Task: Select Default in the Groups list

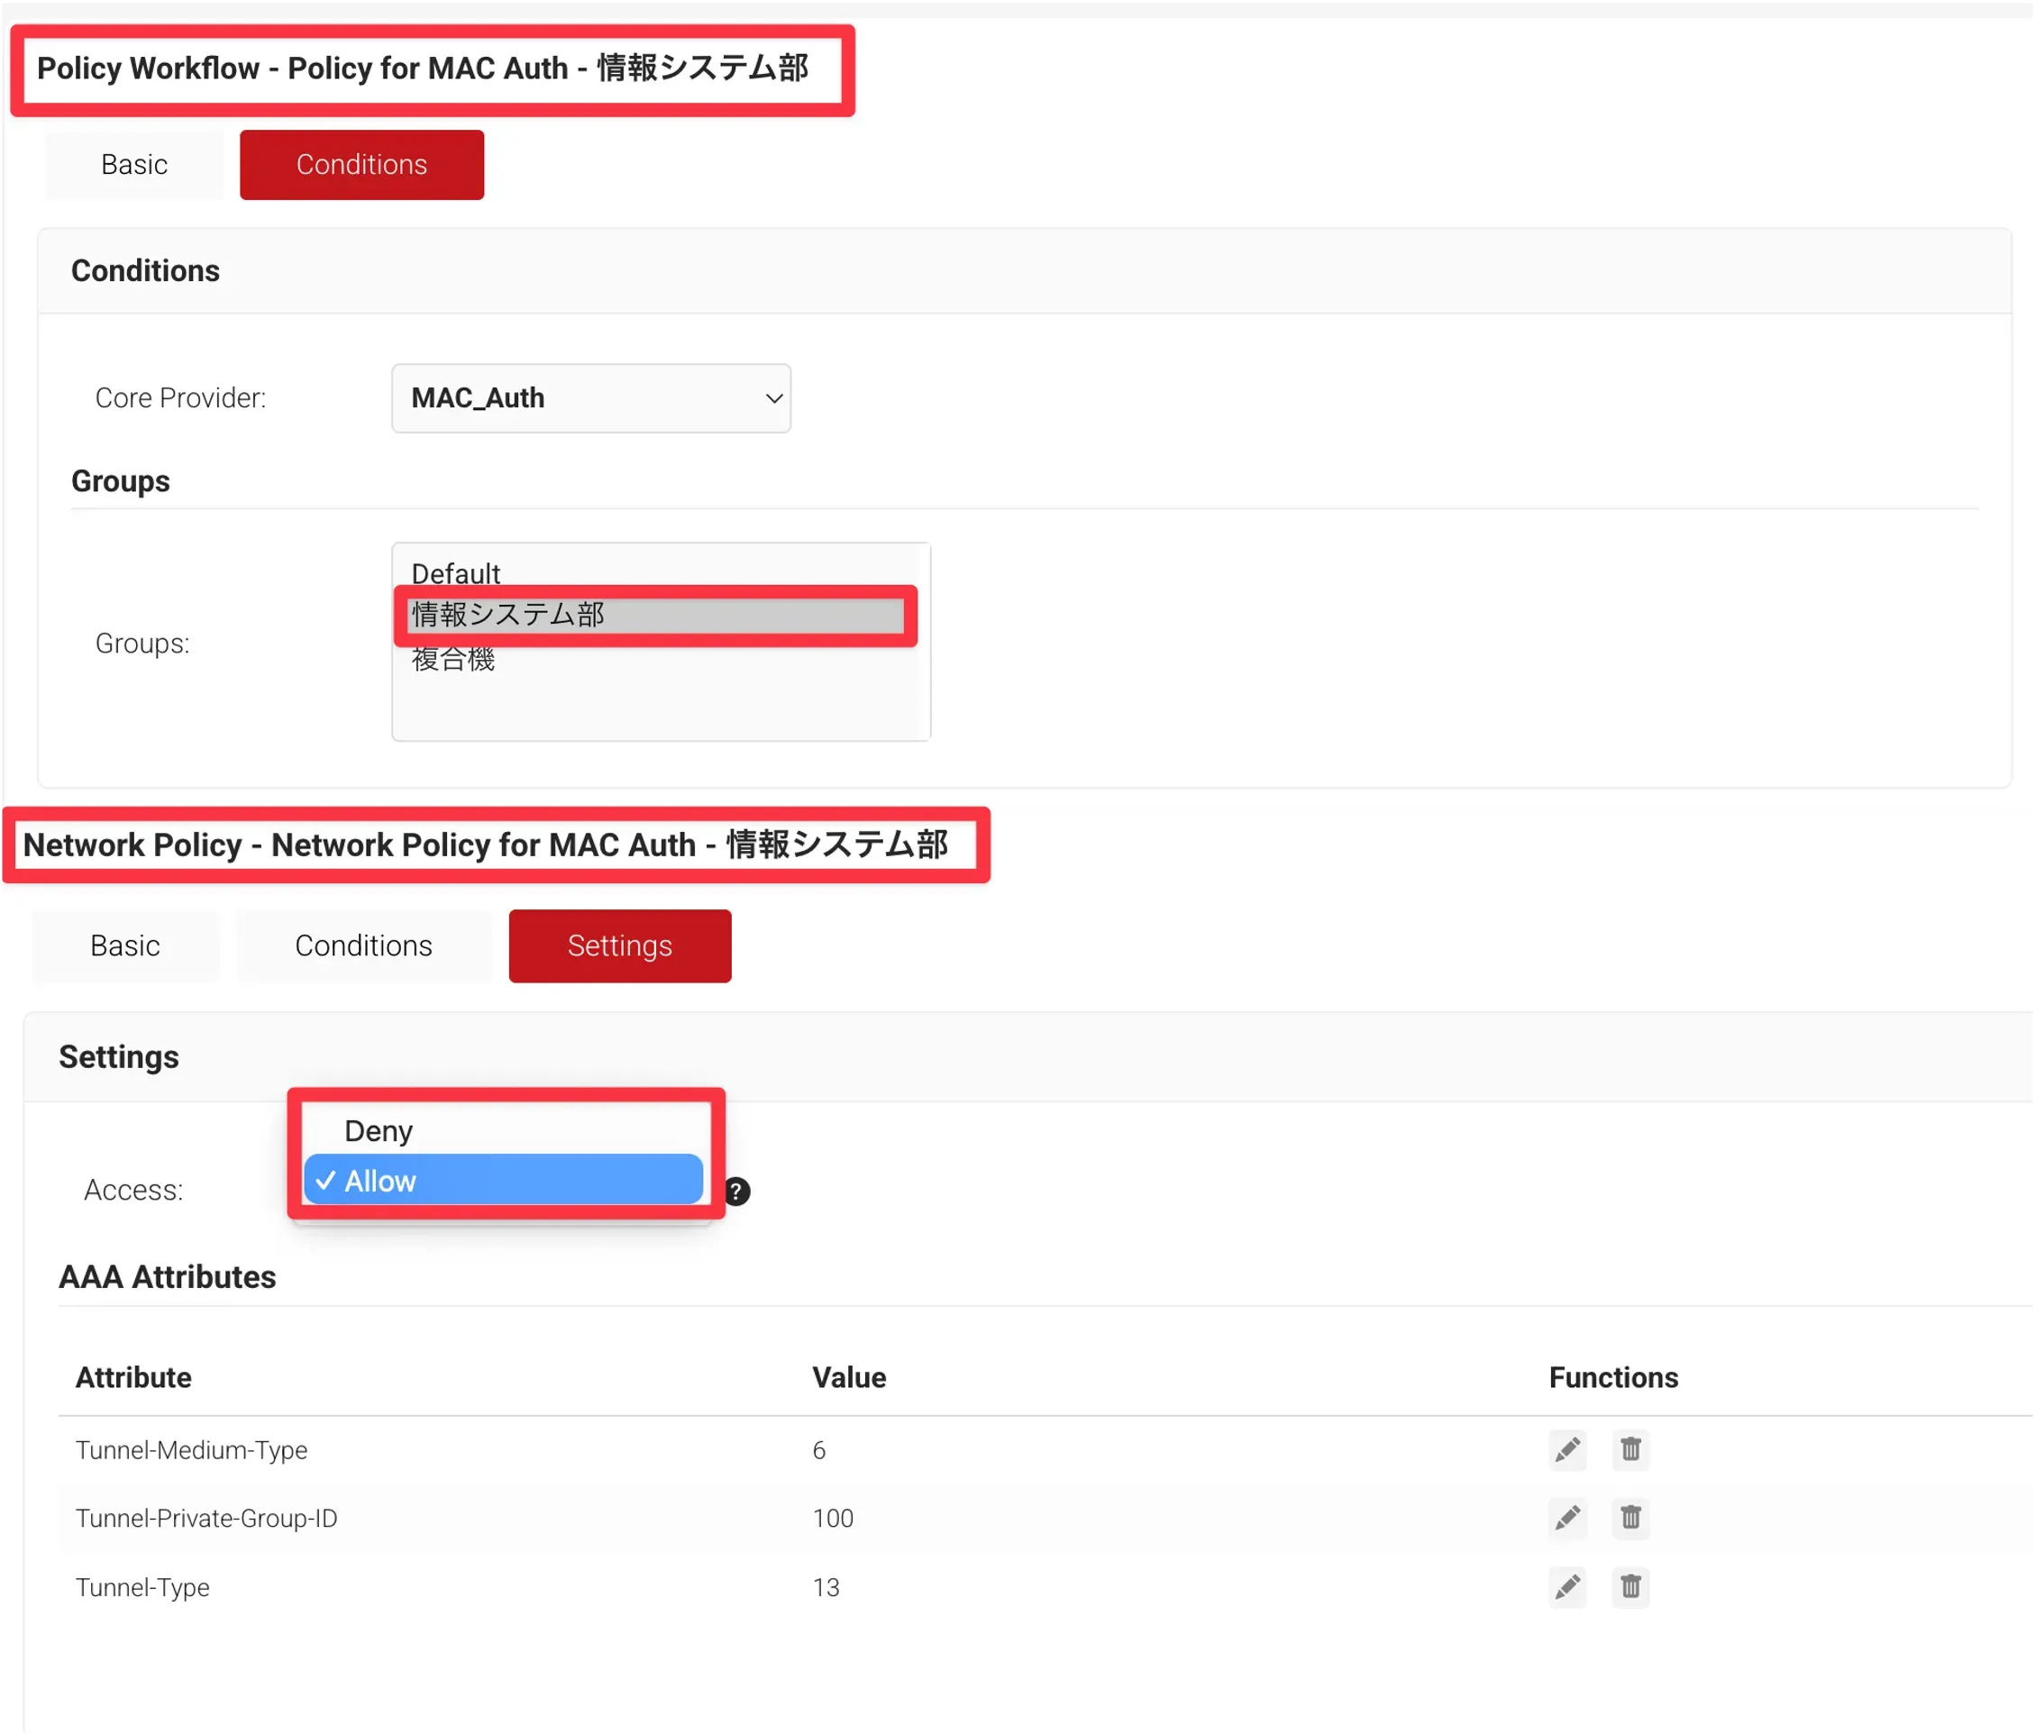Action: pyautogui.click(x=456, y=572)
